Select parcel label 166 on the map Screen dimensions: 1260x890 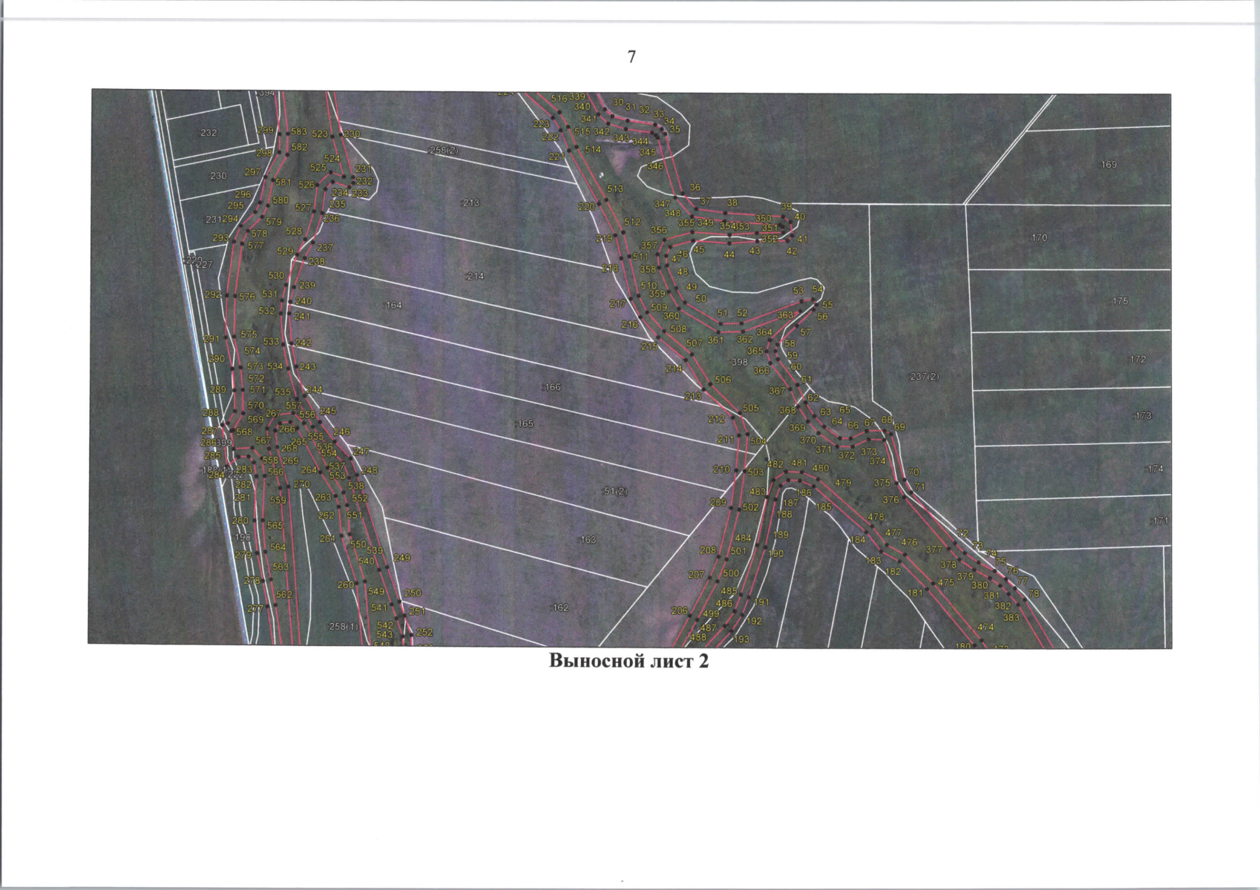click(552, 387)
